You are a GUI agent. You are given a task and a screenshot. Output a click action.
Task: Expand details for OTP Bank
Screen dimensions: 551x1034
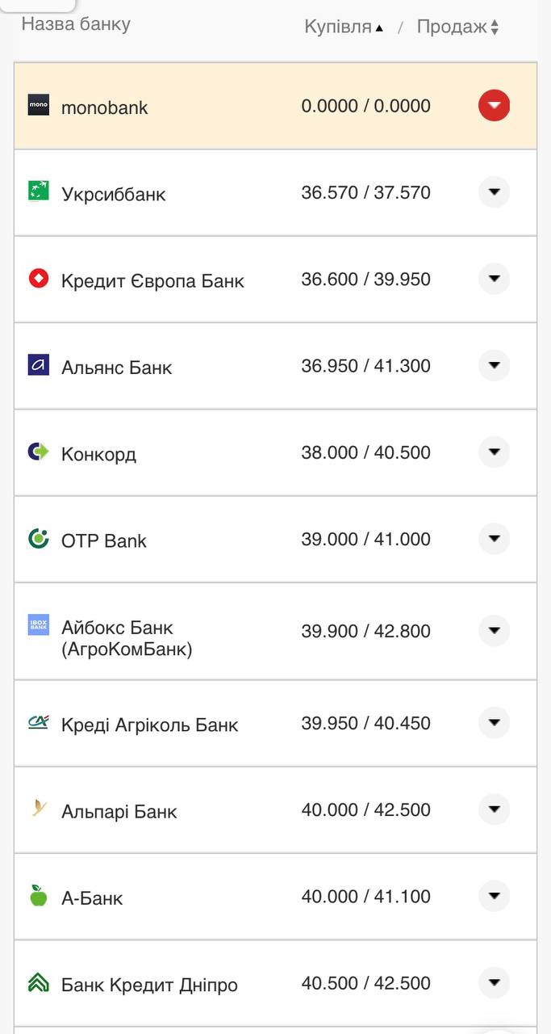point(494,539)
